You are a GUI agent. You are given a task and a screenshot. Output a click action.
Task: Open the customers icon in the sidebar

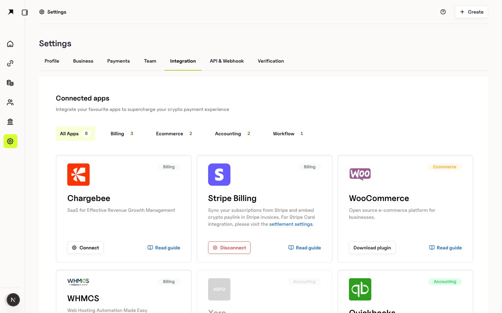pyautogui.click(x=10, y=102)
